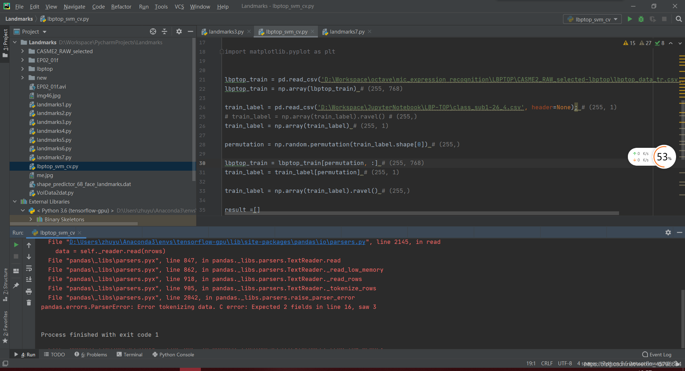
Task: Toggle soft-wrap in Run console
Action: 29,268
